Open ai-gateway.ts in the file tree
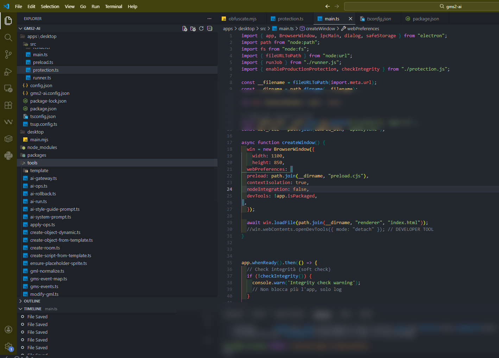499x358 pixels. pos(117,178)
